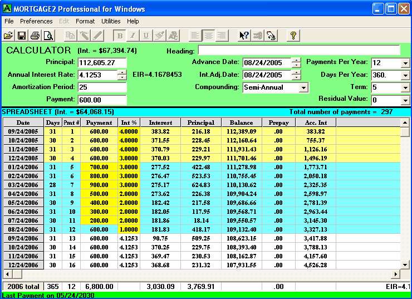Open the Term dropdown list
Screen dimensions: 412x299
coord(405,87)
